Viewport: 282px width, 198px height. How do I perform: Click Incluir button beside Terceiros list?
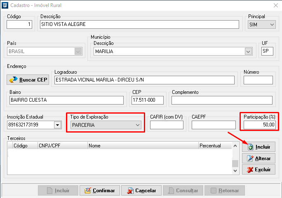[x=258, y=147]
